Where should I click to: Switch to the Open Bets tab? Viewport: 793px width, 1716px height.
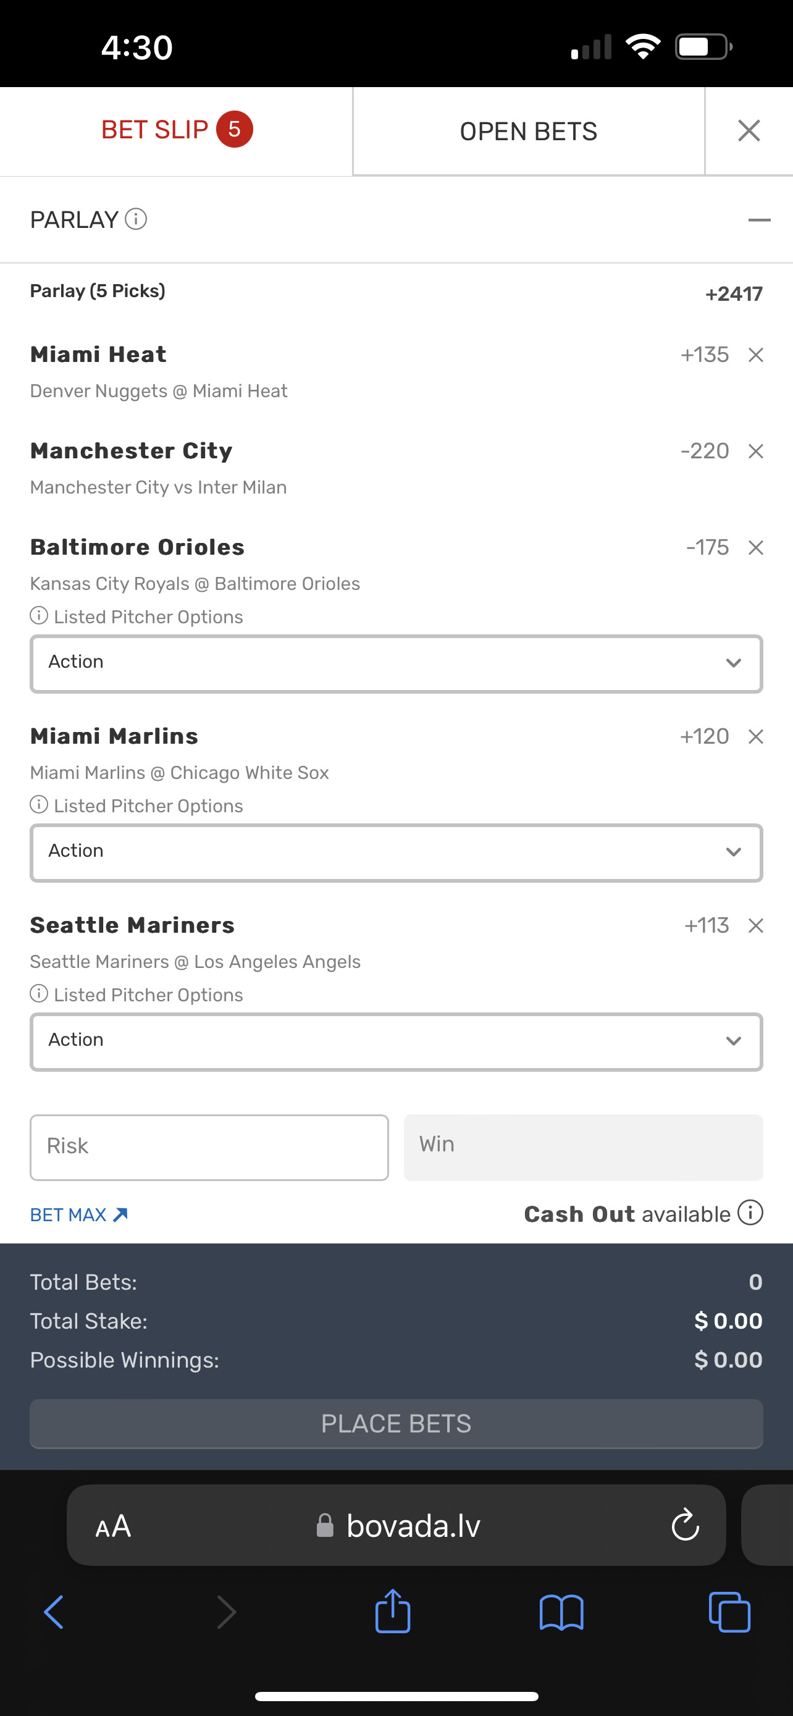[x=528, y=131]
